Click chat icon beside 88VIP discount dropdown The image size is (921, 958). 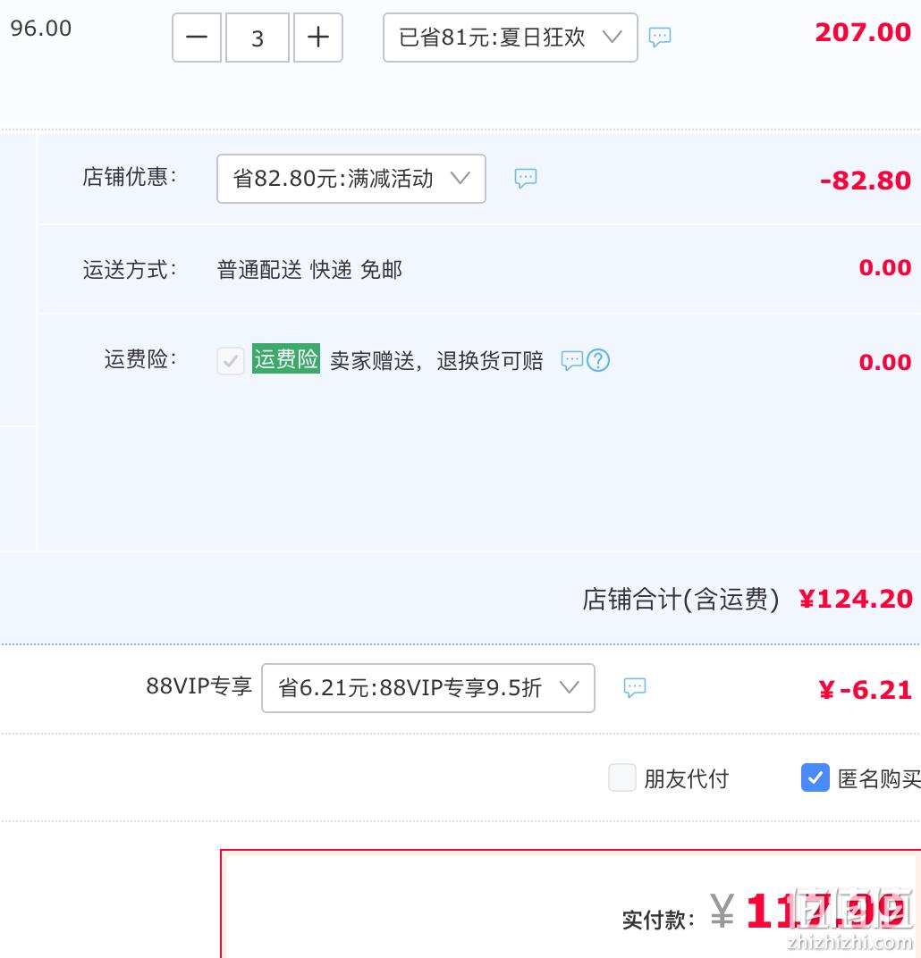(x=634, y=687)
